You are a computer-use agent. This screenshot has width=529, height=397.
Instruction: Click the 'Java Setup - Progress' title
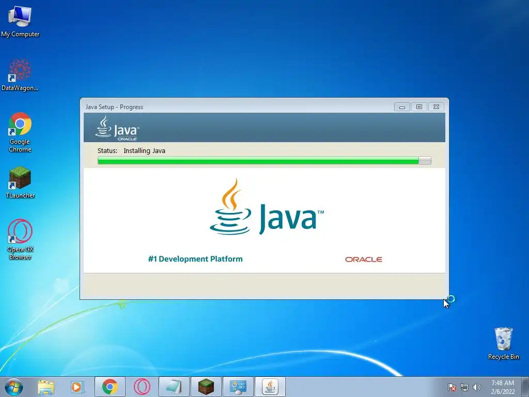click(x=114, y=106)
